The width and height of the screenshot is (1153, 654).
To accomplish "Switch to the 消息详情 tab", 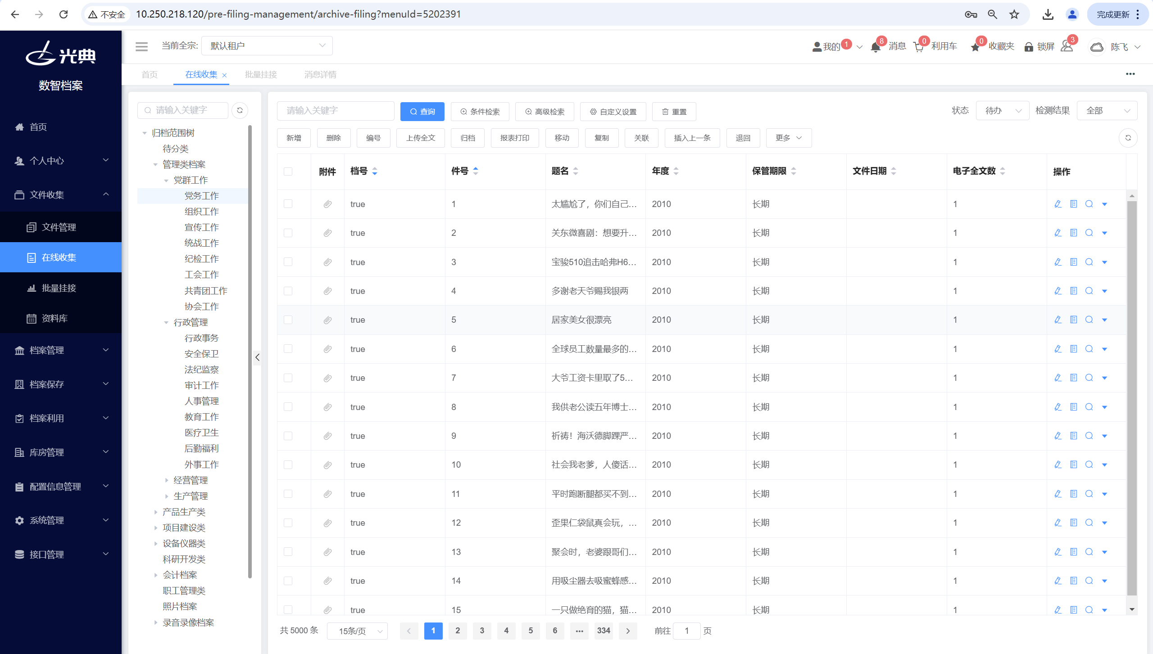I will [320, 75].
